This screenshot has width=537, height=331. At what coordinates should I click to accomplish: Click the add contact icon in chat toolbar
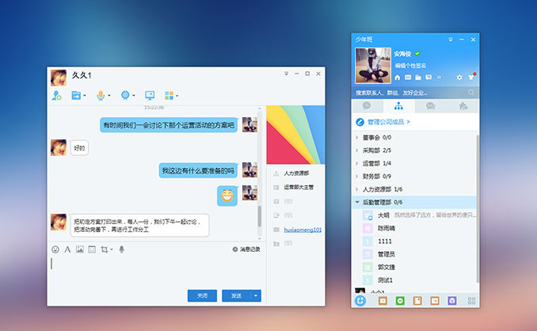[x=56, y=96]
